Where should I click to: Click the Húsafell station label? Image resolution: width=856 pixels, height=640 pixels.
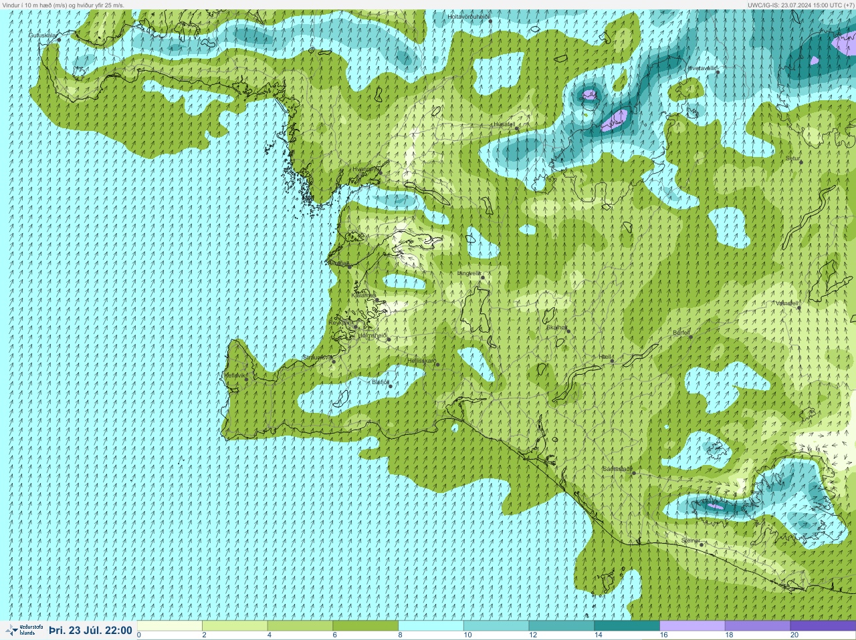pos(504,124)
